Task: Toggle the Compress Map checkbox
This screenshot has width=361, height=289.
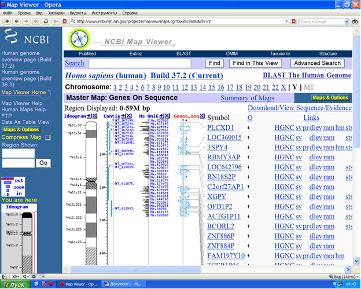Action: point(47,138)
